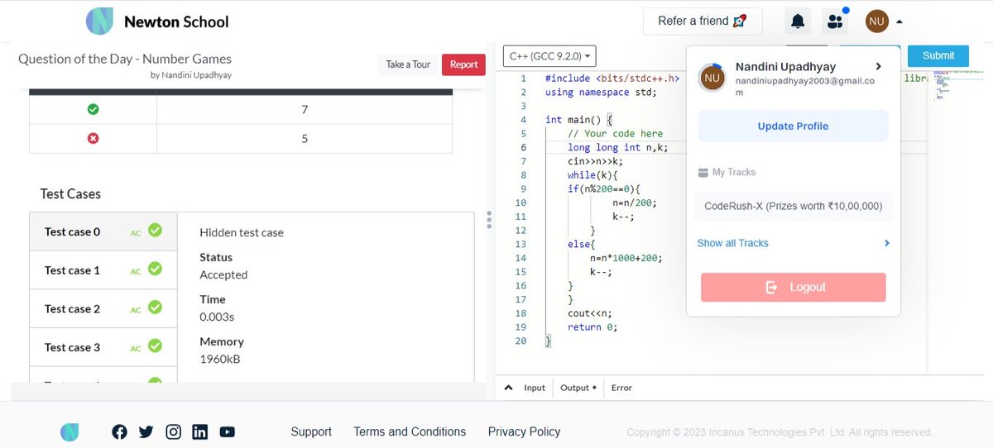
Task: Click Take a Tour button
Action: (x=408, y=64)
